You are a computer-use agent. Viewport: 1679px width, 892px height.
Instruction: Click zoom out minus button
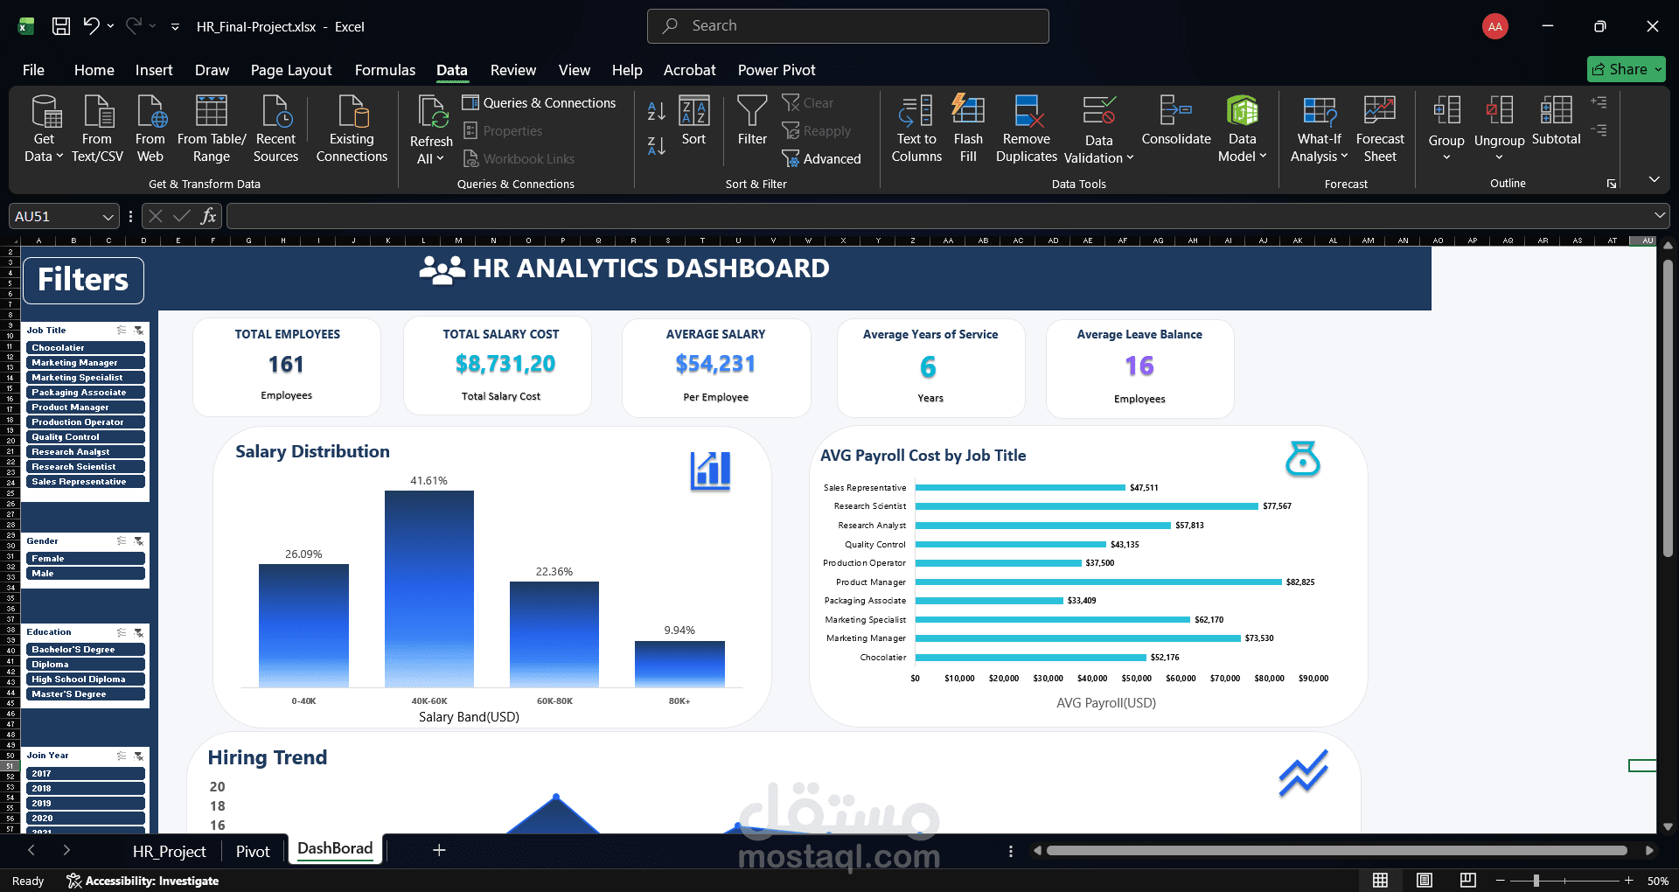click(x=1501, y=881)
